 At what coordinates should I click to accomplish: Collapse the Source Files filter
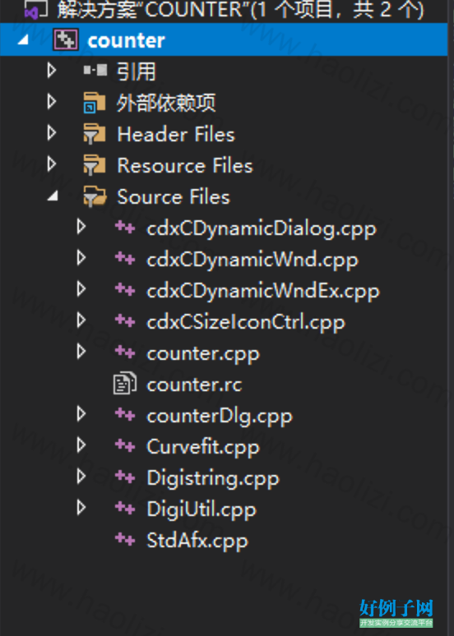tap(53, 196)
